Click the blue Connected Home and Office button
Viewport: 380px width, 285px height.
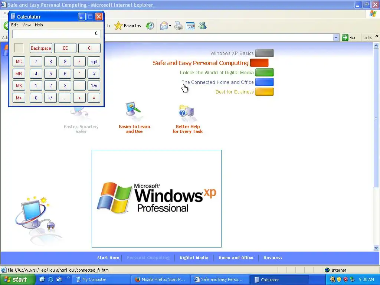coord(264,82)
